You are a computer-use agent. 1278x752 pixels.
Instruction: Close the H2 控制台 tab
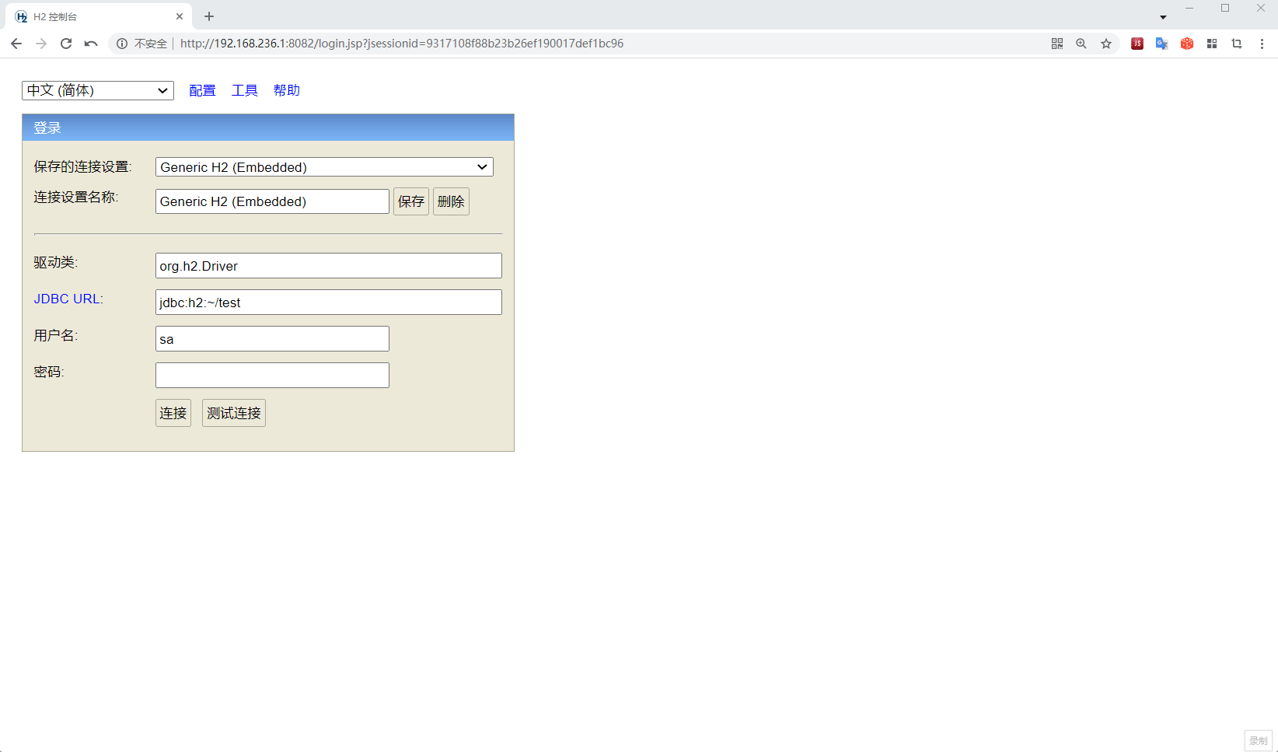point(180,16)
